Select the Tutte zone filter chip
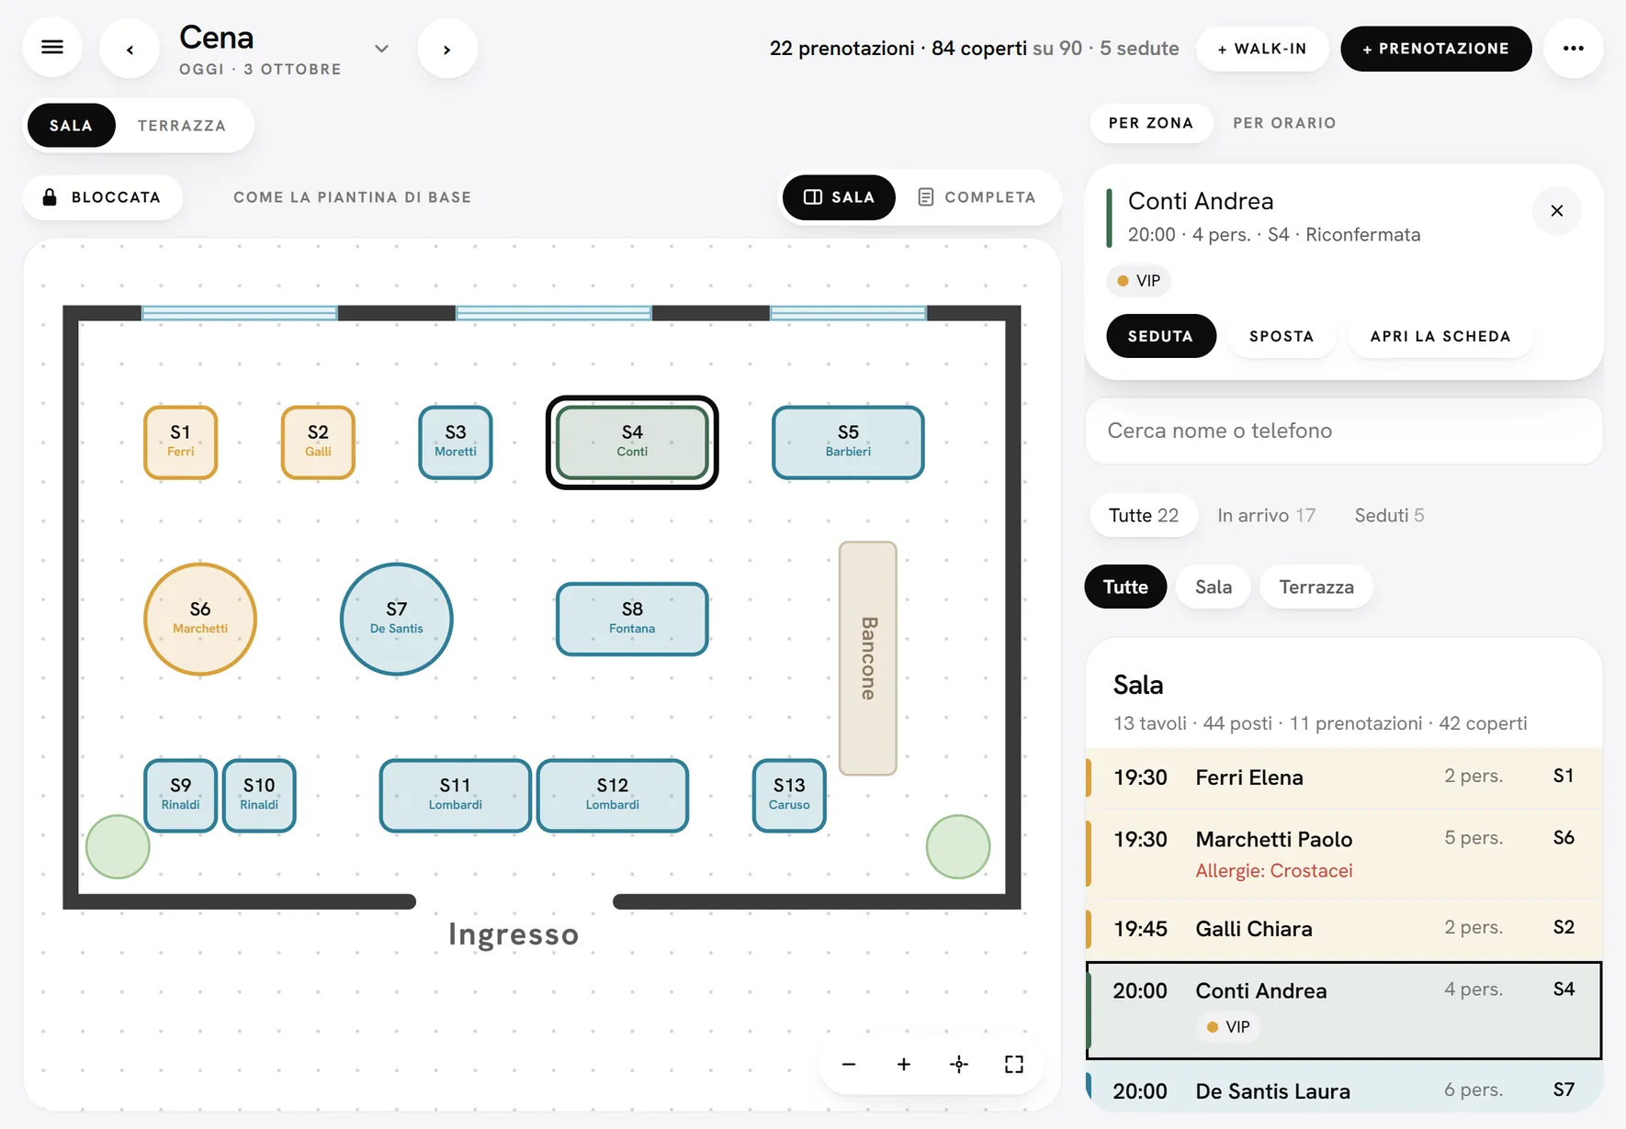 point(1125,587)
